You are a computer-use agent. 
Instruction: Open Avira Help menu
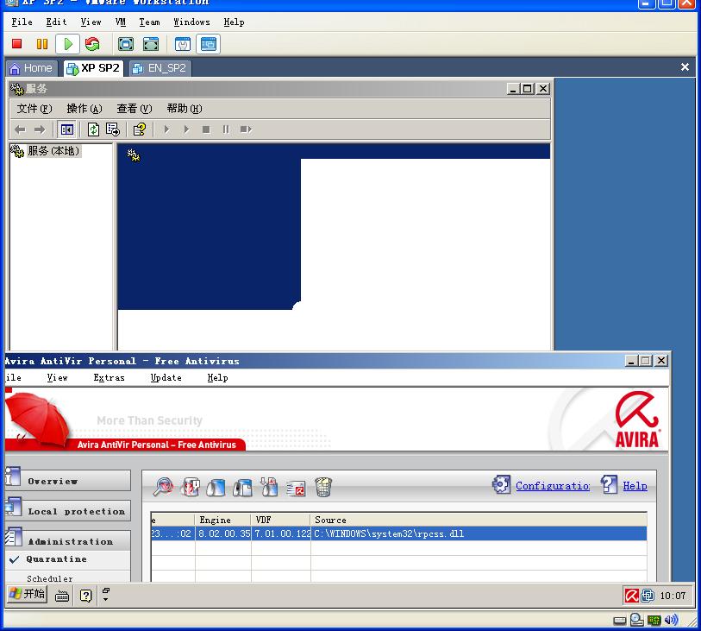[x=218, y=378]
